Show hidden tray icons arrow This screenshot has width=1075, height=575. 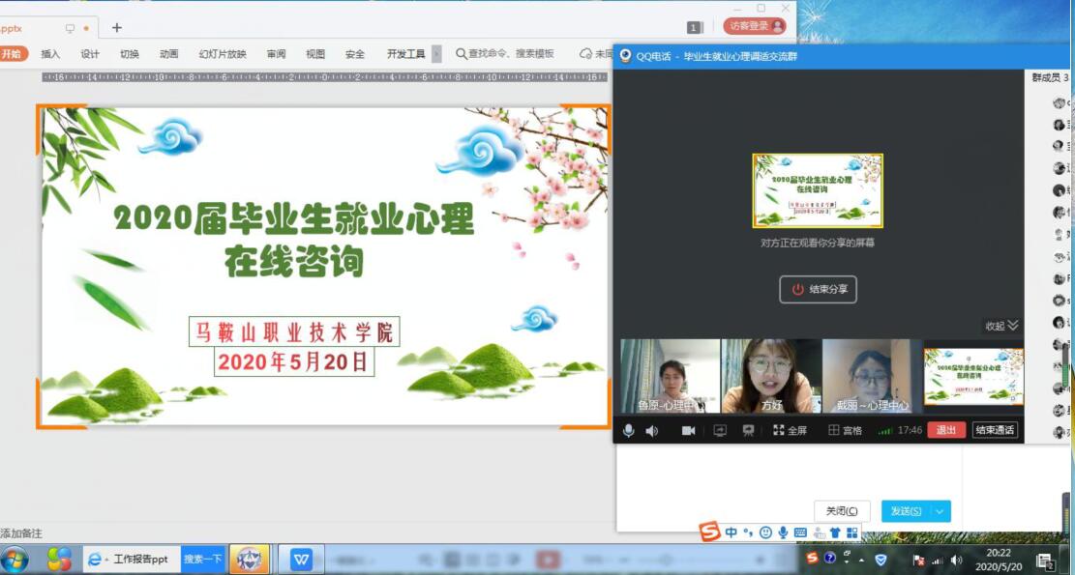862,560
